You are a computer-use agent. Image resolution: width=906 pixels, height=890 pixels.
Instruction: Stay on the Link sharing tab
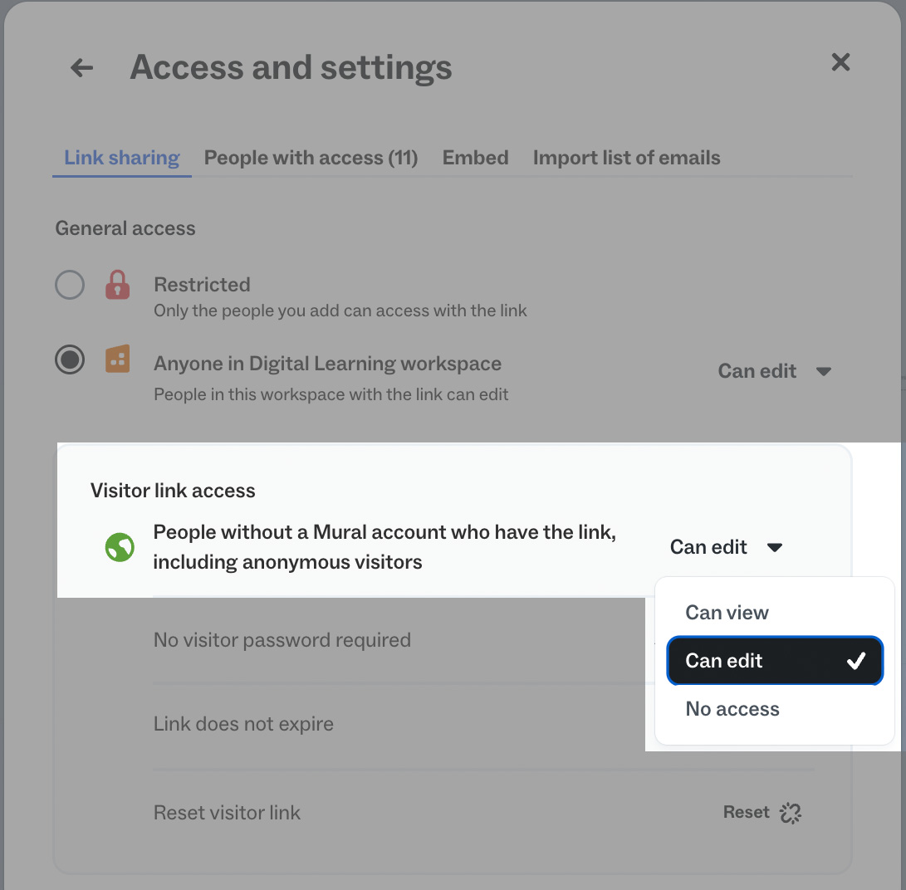click(x=121, y=158)
